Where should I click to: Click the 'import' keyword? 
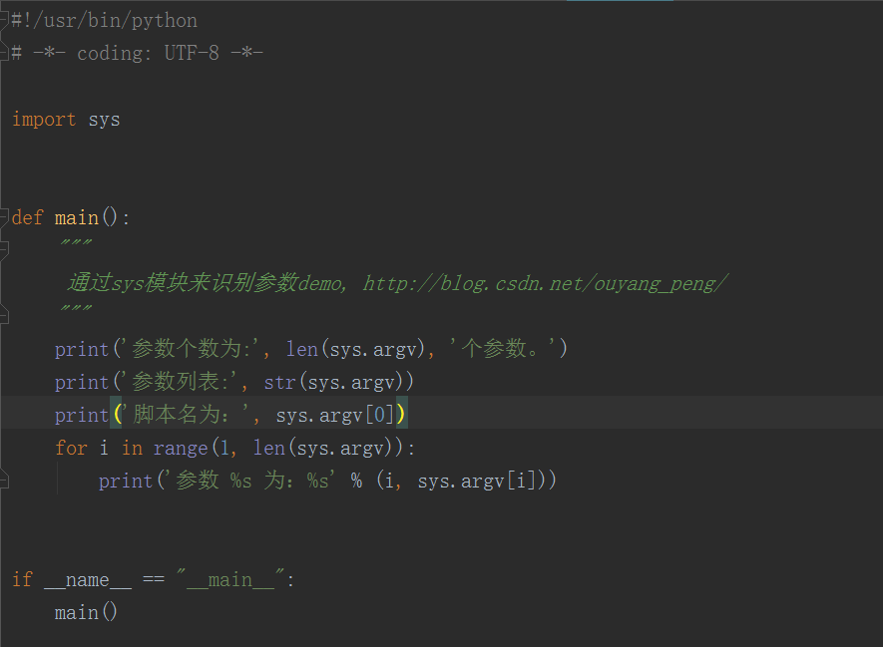[x=44, y=120]
